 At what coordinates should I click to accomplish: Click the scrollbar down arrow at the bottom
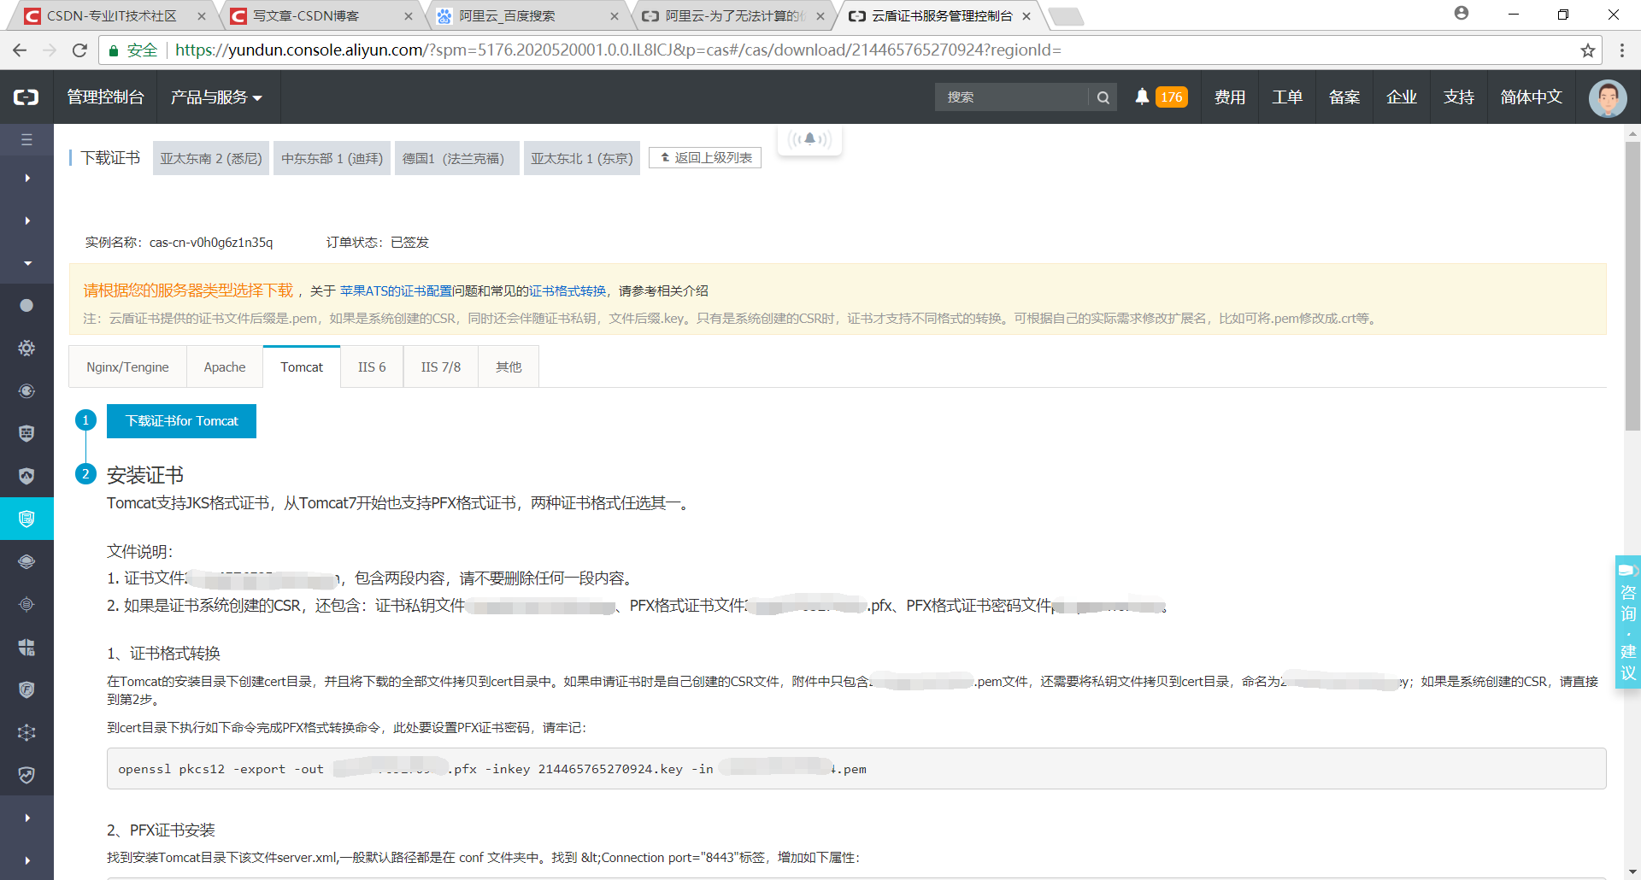click(x=1632, y=871)
